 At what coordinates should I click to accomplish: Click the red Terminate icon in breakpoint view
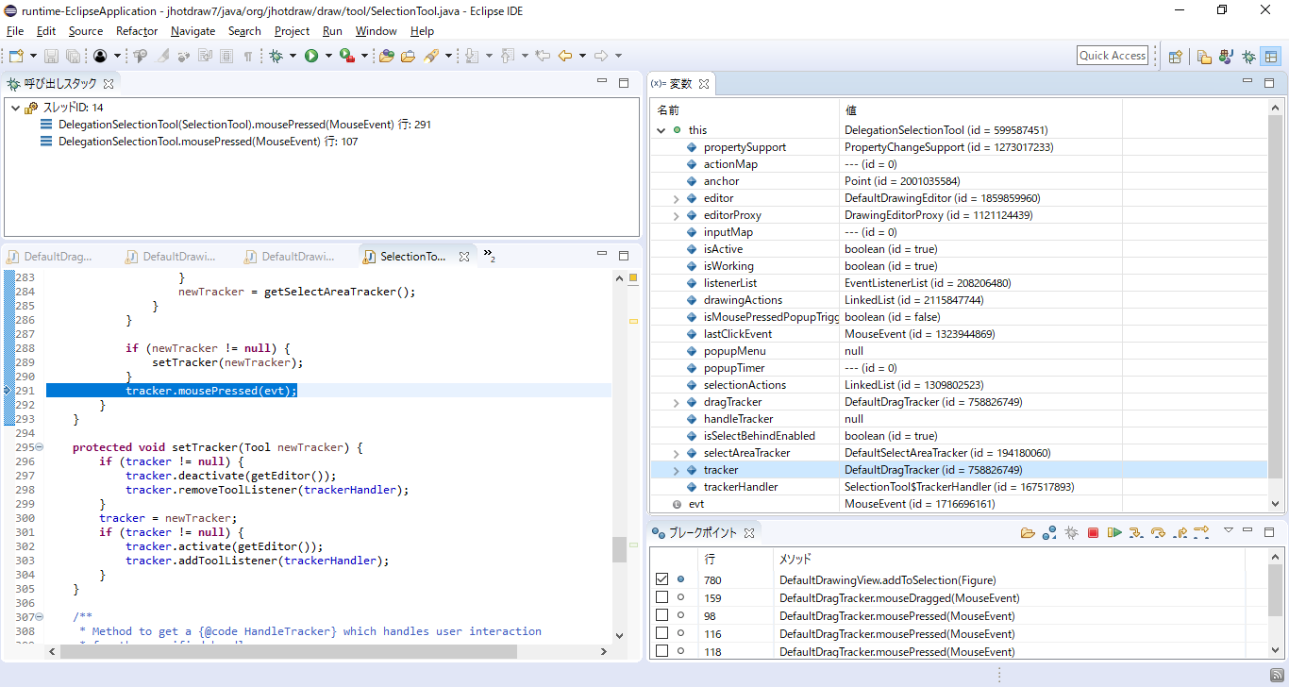click(1093, 533)
